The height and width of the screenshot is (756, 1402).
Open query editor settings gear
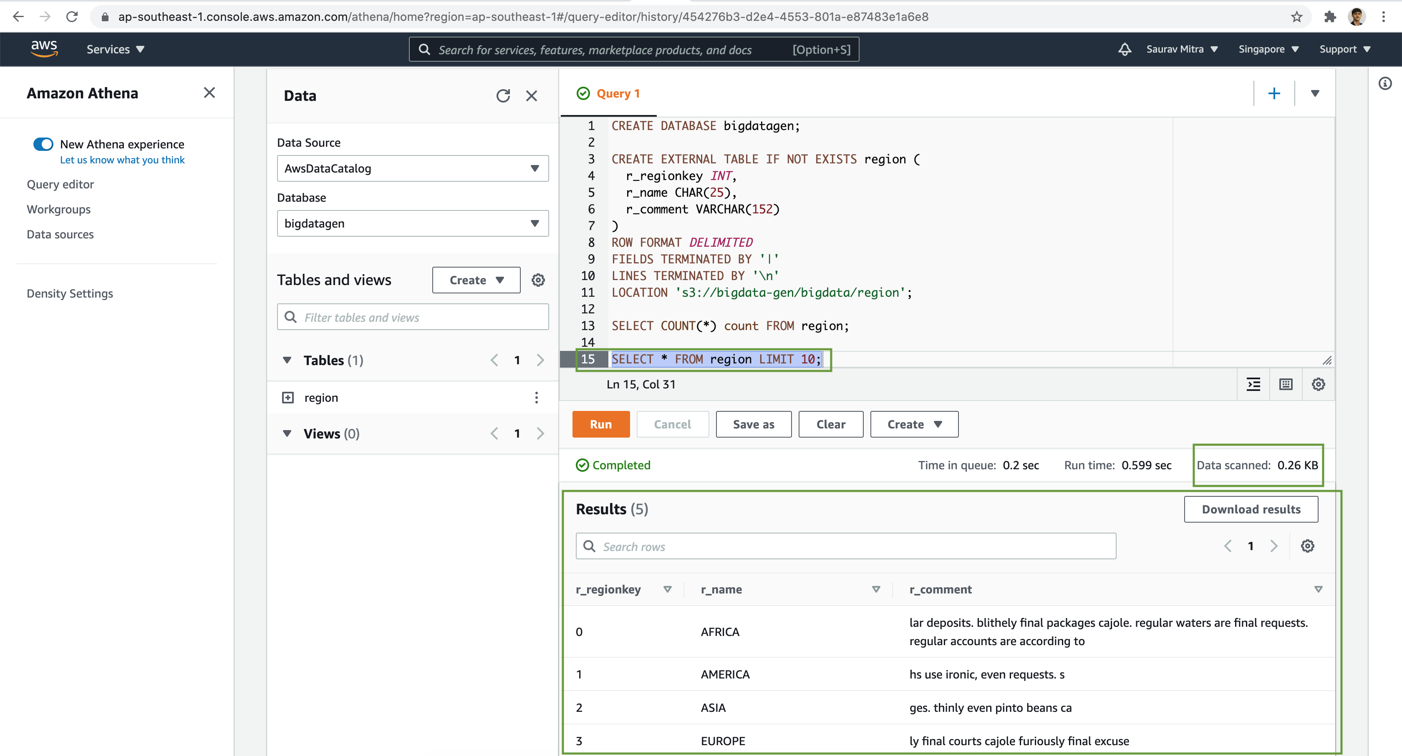coord(1318,384)
